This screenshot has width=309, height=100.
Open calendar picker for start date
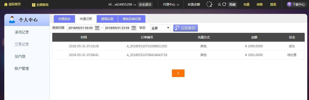97,28
